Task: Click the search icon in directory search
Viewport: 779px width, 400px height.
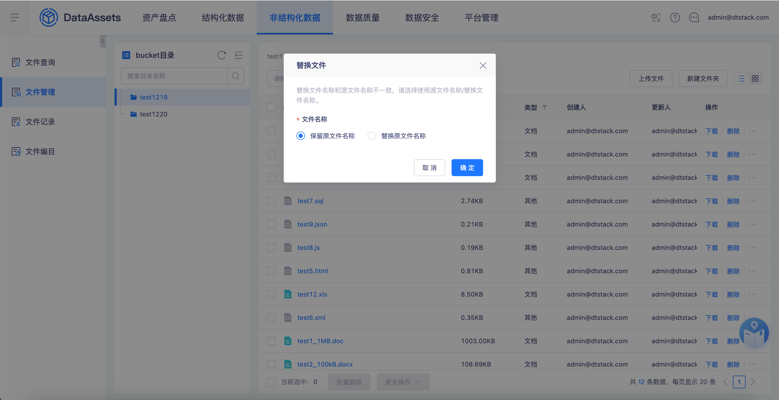Action: [x=235, y=76]
